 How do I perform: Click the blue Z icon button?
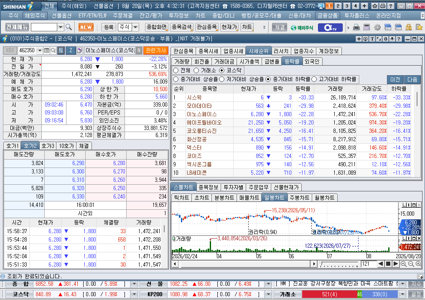(x=71, y=51)
